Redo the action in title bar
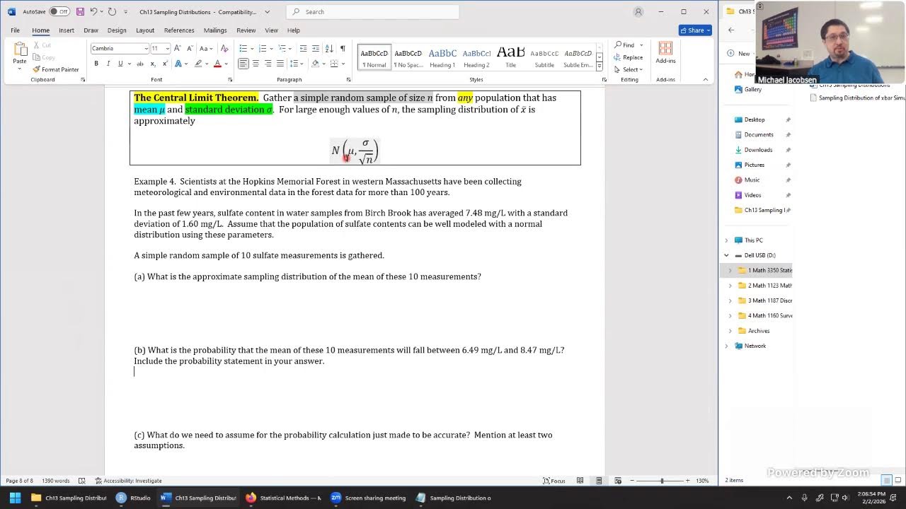 click(112, 11)
